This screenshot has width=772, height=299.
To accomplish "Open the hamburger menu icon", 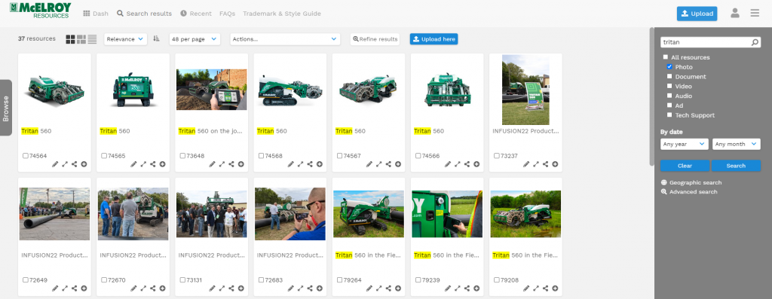I will point(755,14).
